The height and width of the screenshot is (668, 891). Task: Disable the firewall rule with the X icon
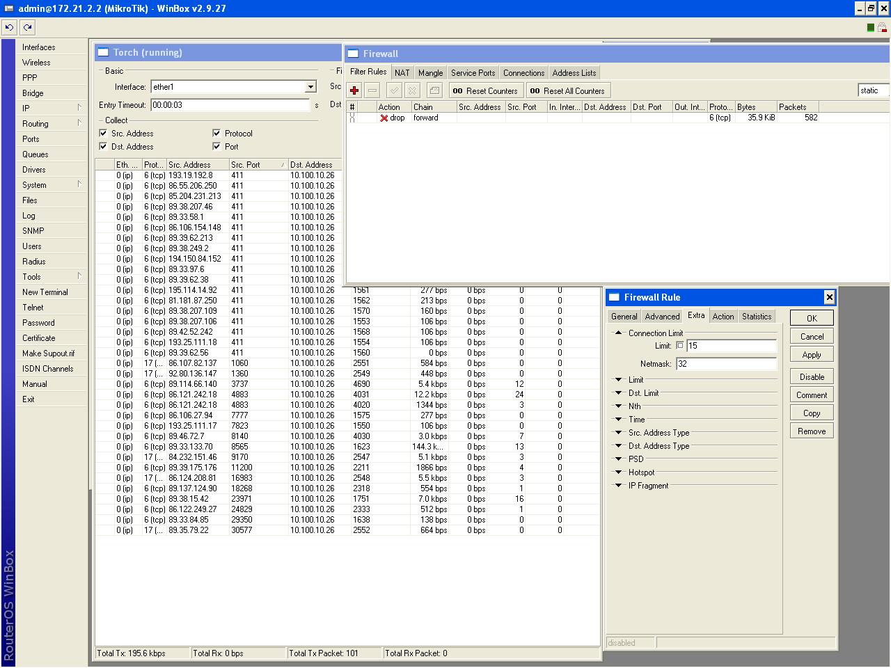tap(412, 90)
